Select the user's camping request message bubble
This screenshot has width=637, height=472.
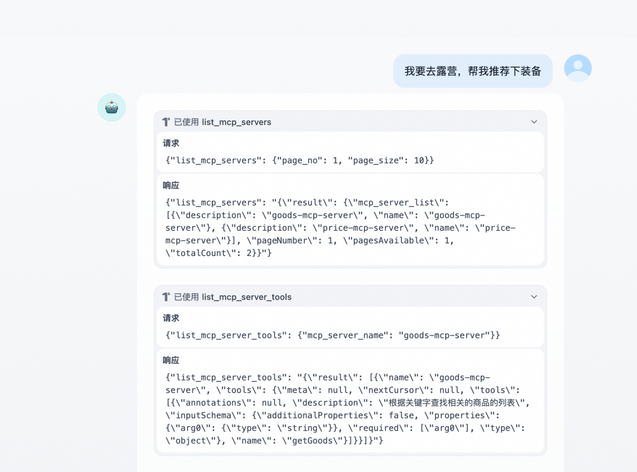point(473,70)
